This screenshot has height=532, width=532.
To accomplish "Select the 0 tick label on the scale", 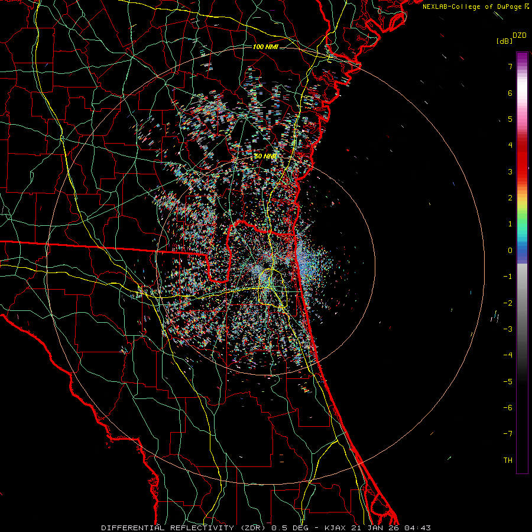I will (510, 251).
